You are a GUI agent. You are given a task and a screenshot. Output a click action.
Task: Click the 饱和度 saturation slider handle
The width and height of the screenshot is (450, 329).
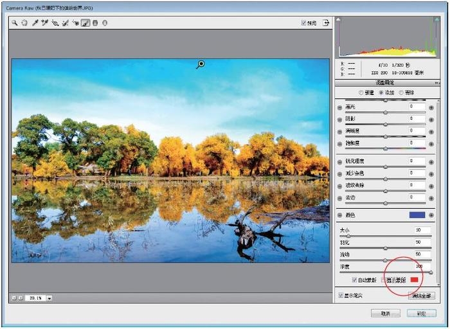386,148
